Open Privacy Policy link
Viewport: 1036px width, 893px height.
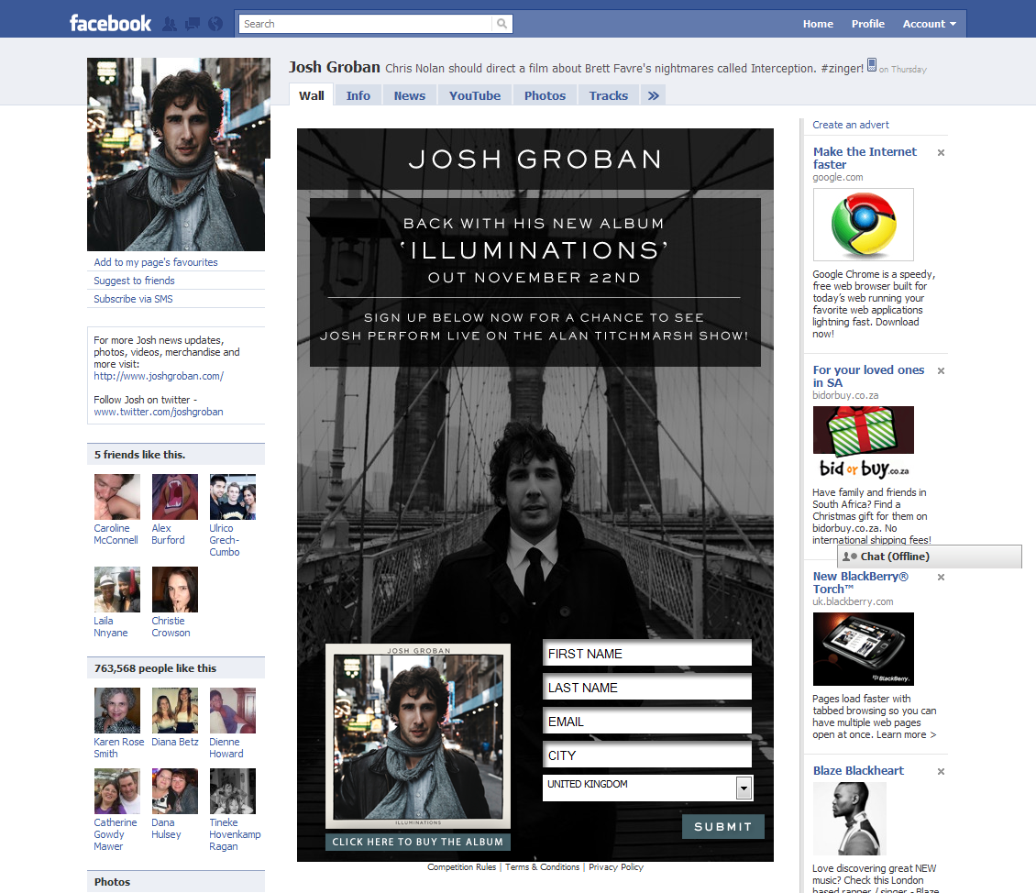click(616, 867)
